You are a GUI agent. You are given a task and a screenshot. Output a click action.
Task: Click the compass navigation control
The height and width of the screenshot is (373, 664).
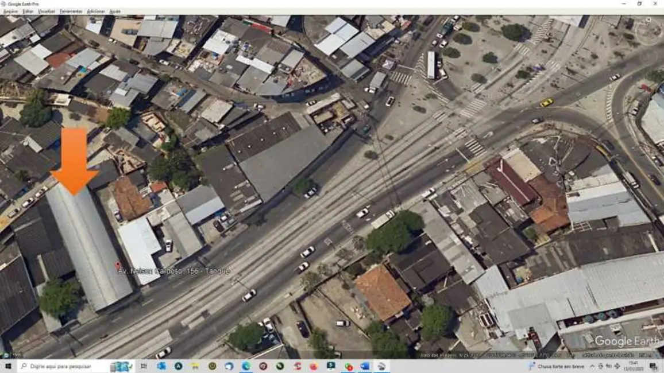click(648, 30)
